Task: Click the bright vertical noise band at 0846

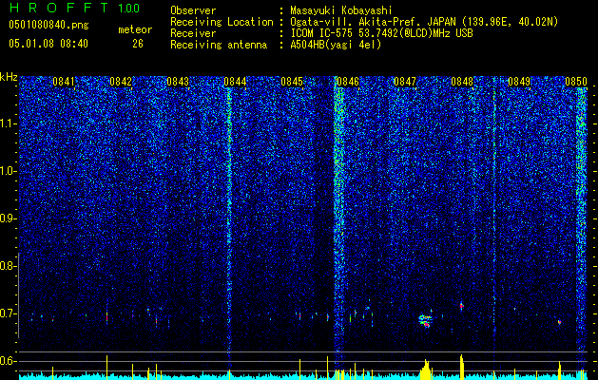Action: 338,214
